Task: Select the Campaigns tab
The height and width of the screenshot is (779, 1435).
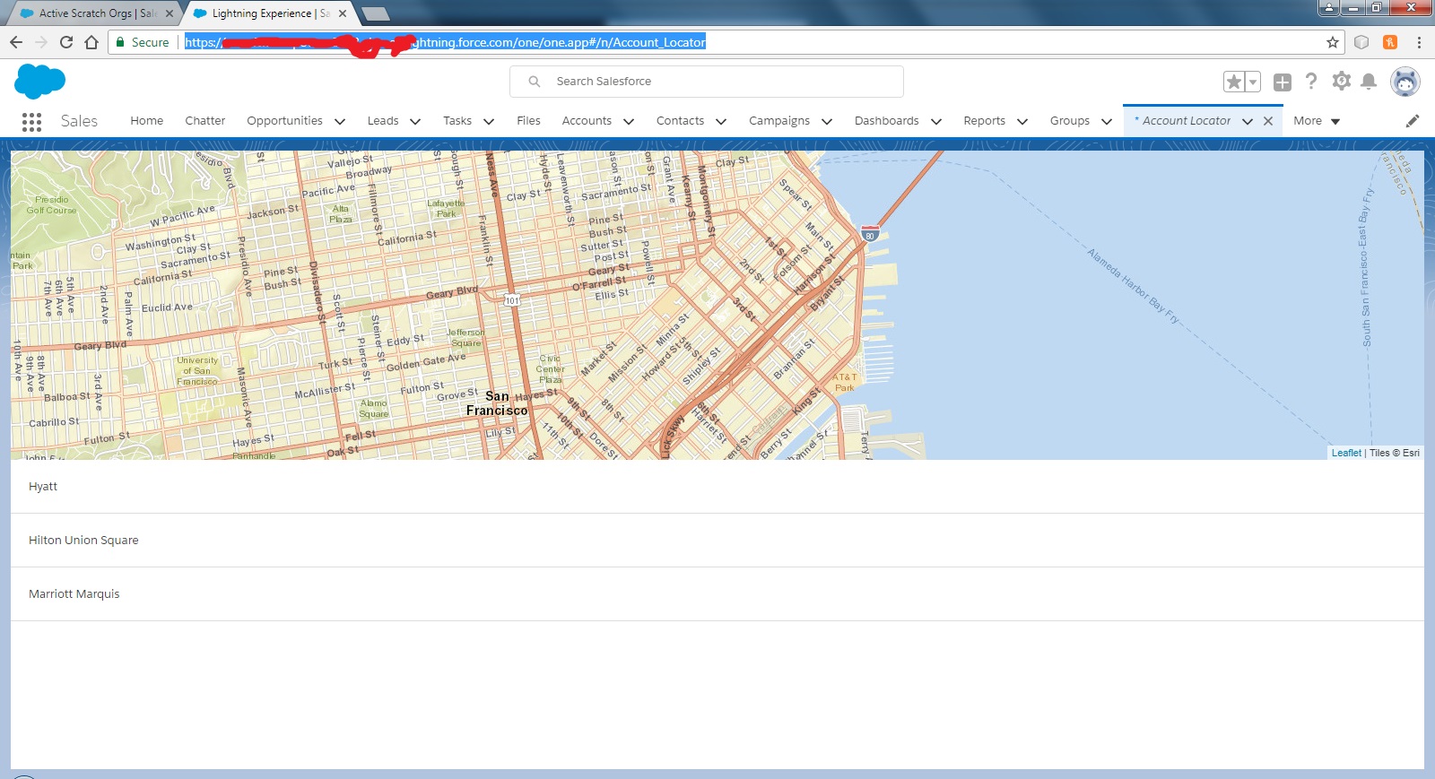Action: click(778, 121)
